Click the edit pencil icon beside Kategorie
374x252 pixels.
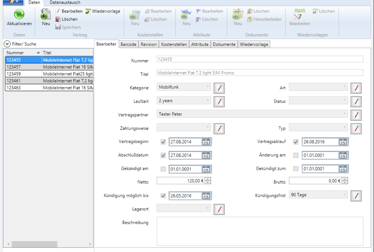click(219, 88)
